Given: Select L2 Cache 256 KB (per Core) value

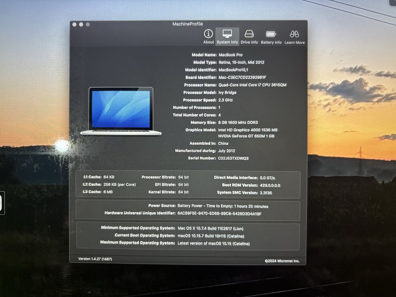Looking at the screenshot, I should 120,185.
